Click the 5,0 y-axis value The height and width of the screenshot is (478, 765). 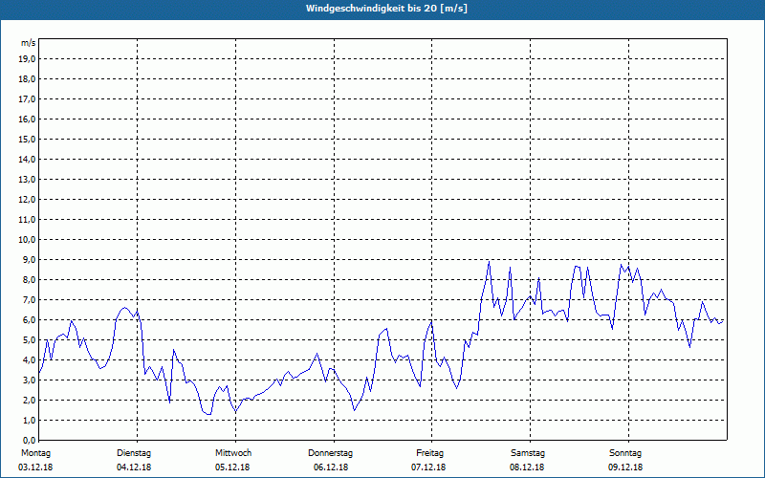pyautogui.click(x=29, y=340)
